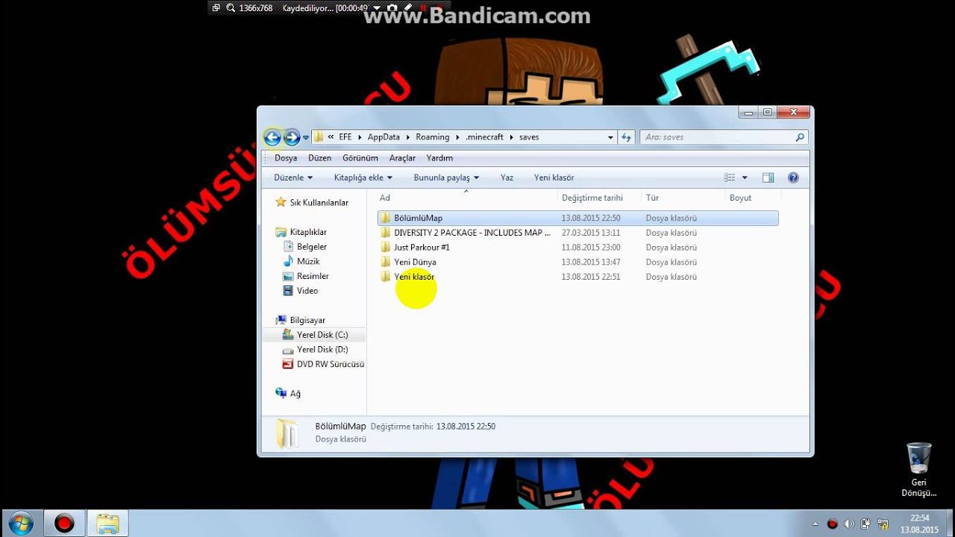
Task: Click the Bandicam camera screenshot icon
Action: coord(391,8)
